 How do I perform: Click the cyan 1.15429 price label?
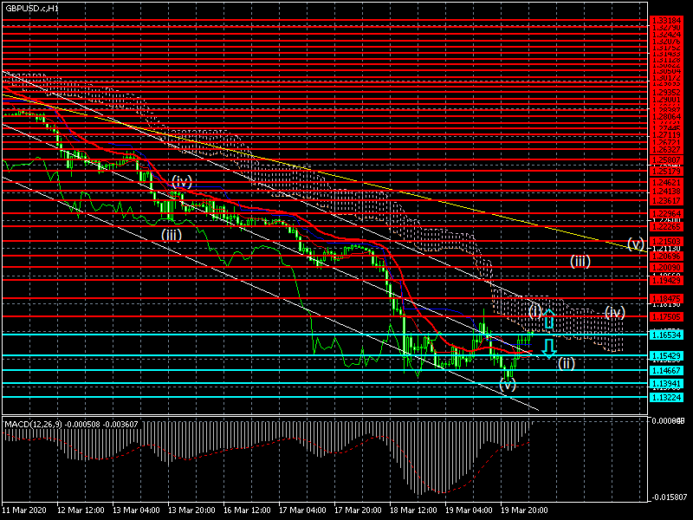pos(667,356)
